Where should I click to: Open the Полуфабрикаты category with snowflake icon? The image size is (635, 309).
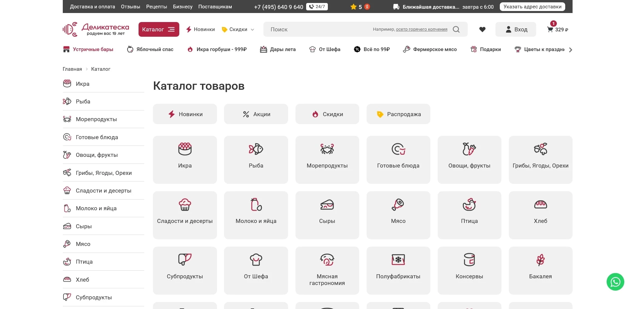398,271
